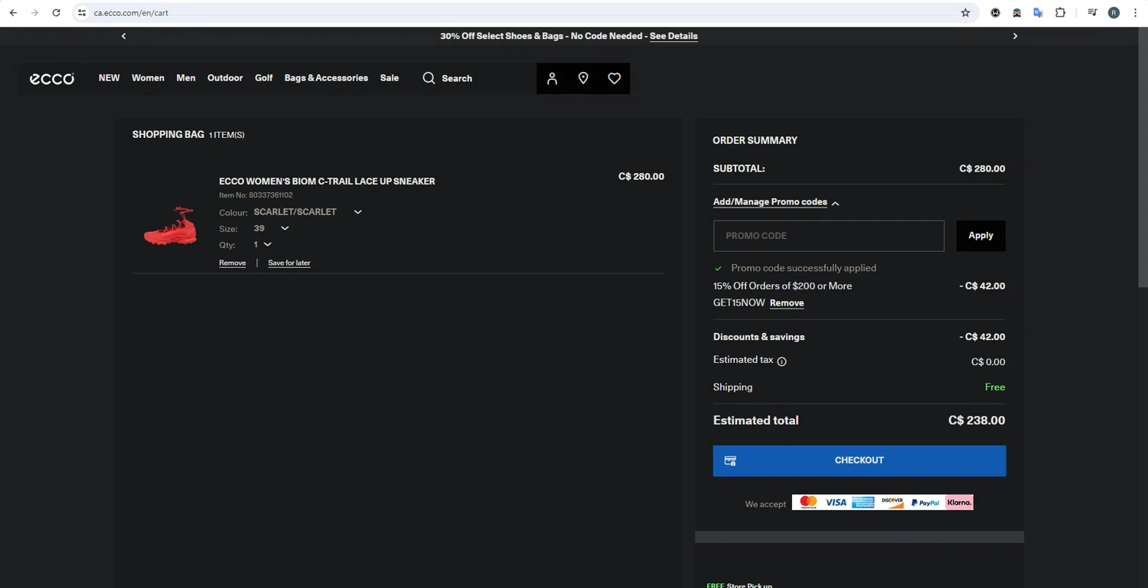Screen dimensions: 1148x588
Task: Reload the ECCO cart page
Action: pyautogui.click(x=56, y=13)
